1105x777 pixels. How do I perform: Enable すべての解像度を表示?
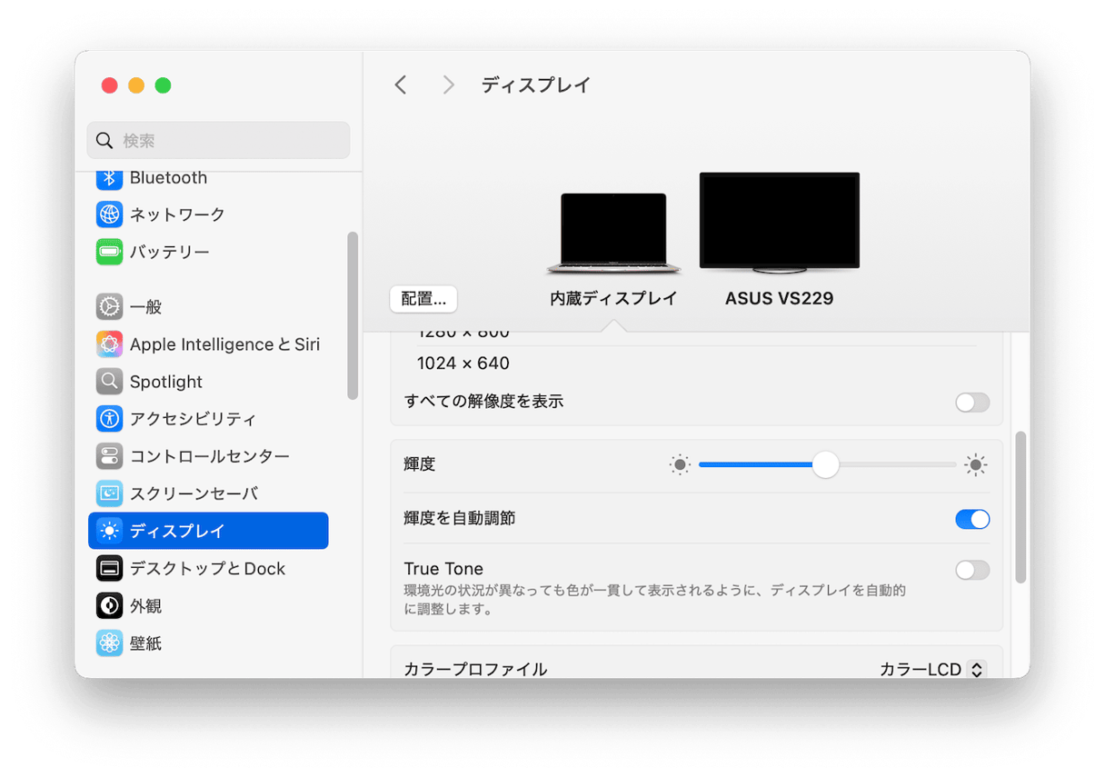pyautogui.click(x=971, y=403)
